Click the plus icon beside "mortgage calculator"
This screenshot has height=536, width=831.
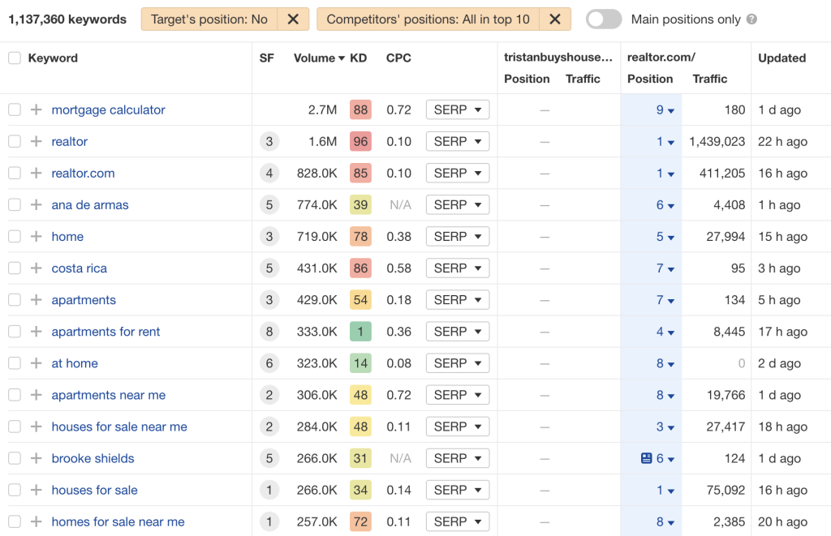(36, 109)
